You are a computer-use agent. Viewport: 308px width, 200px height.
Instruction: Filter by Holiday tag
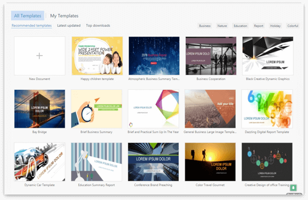click(275, 26)
